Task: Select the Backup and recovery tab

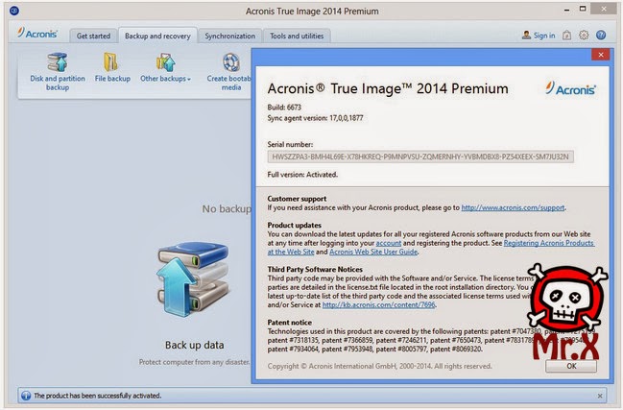Action: click(x=157, y=36)
